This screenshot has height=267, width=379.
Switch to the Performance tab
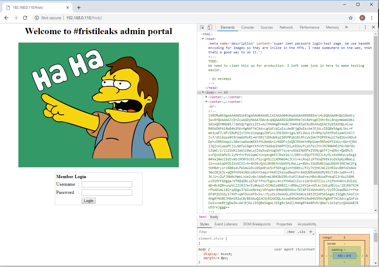(x=309, y=27)
